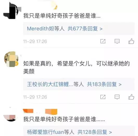Repost the comment about 希望是个女儿

[103, 97]
